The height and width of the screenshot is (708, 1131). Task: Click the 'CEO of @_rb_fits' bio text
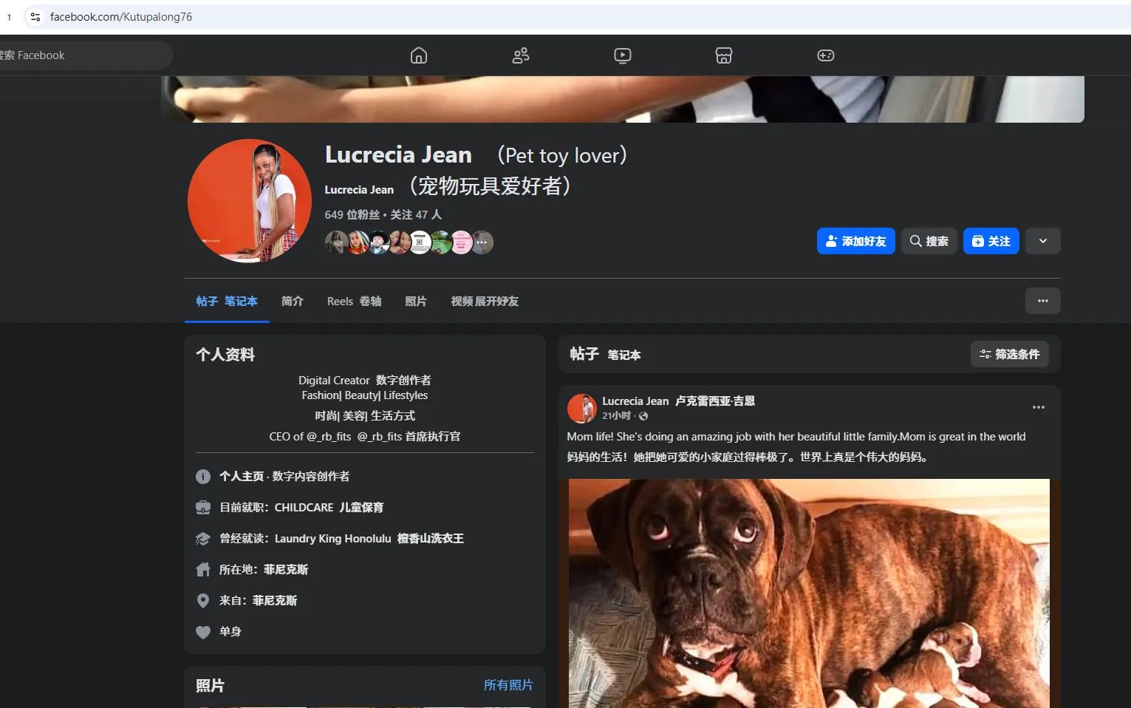[x=310, y=437]
